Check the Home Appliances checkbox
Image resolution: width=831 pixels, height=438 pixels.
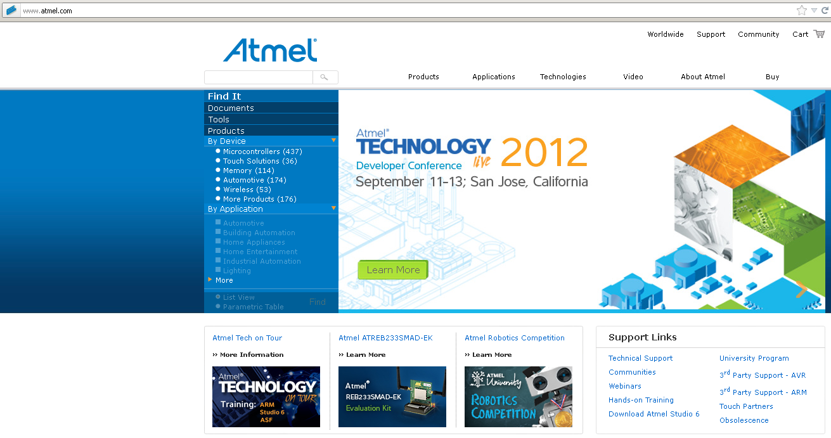(218, 242)
